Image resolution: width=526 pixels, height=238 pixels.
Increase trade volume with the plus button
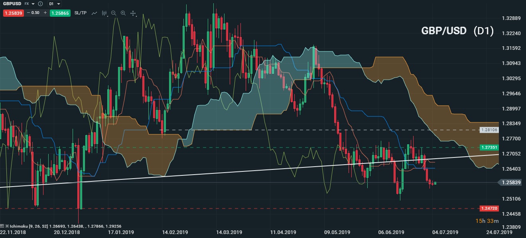tap(45, 13)
